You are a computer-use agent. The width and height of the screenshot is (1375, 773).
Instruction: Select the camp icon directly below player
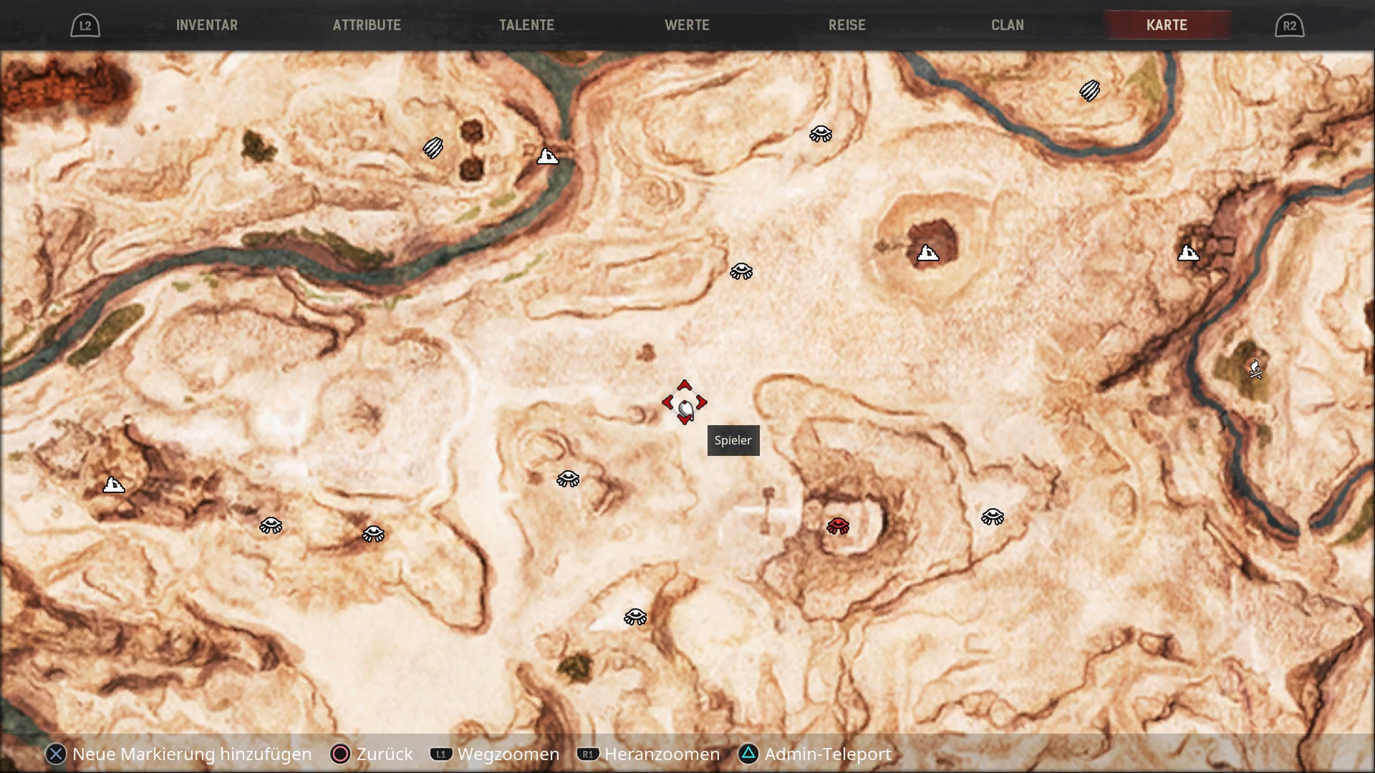coord(635,616)
